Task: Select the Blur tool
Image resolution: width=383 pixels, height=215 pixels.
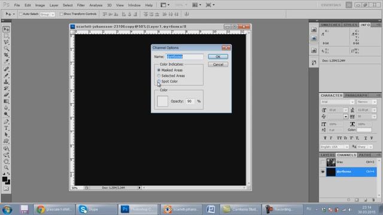Action: (x=6, y=107)
